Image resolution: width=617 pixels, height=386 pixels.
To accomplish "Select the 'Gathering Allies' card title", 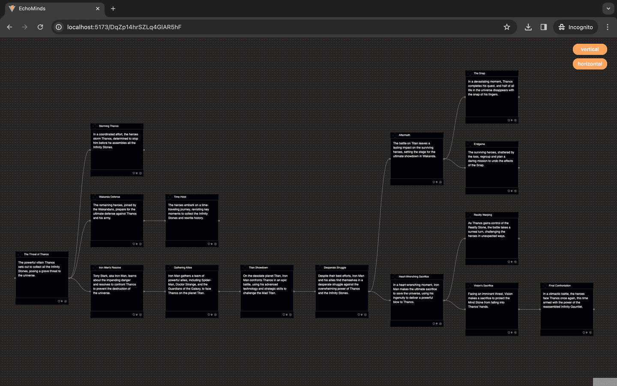I will (183, 268).
